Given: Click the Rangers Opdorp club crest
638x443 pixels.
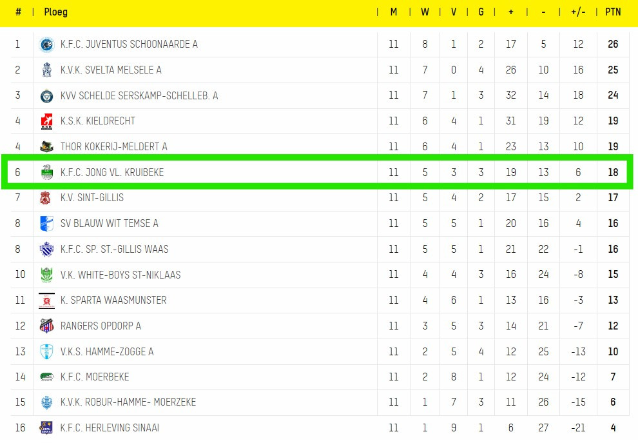Looking at the screenshot, I should 46,326.
